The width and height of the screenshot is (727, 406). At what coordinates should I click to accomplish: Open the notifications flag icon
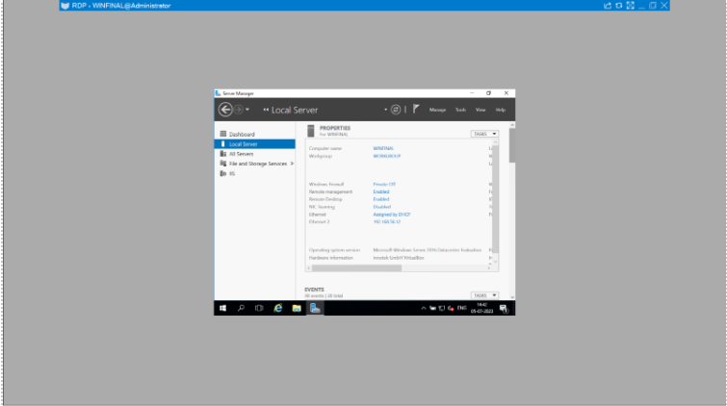tap(415, 110)
